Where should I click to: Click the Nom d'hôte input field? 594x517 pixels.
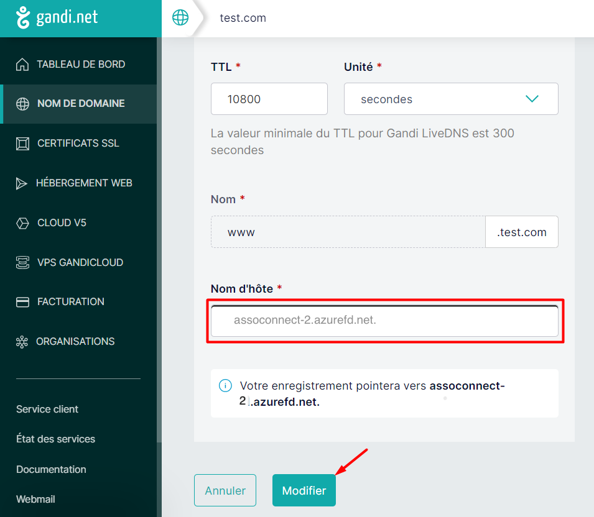[x=384, y=321]
